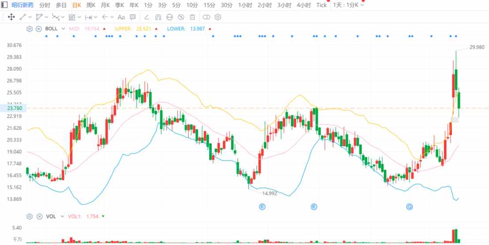489x245 pixels.
Task: Enable the magnet snap tool
Action: pyautogui.click(x=158, y=17)
